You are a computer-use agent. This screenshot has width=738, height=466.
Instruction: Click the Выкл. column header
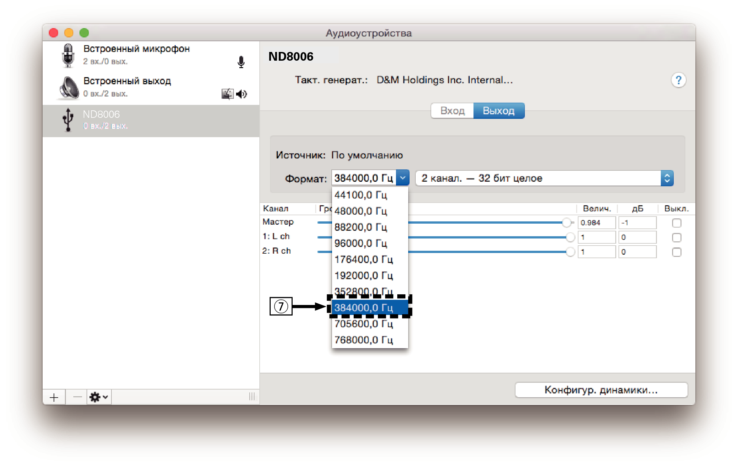click(676, 208)
